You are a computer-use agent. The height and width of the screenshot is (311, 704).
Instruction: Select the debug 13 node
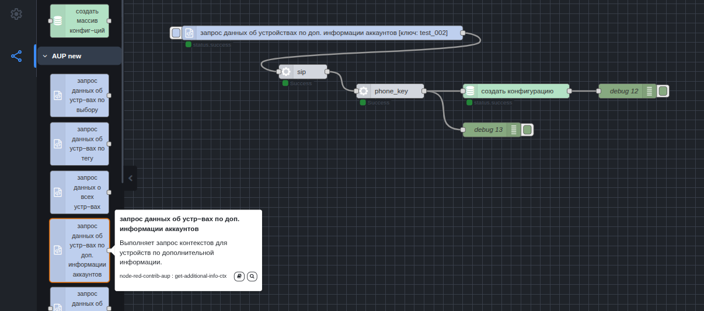(x=492, y=130)
